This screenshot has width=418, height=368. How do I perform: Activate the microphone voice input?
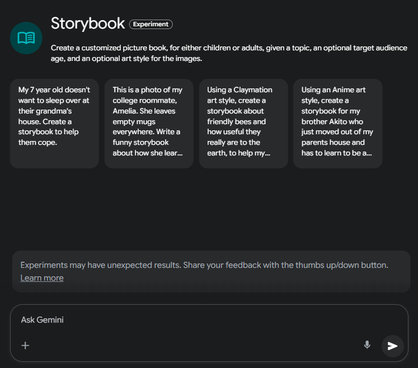(x=367, y=345)
